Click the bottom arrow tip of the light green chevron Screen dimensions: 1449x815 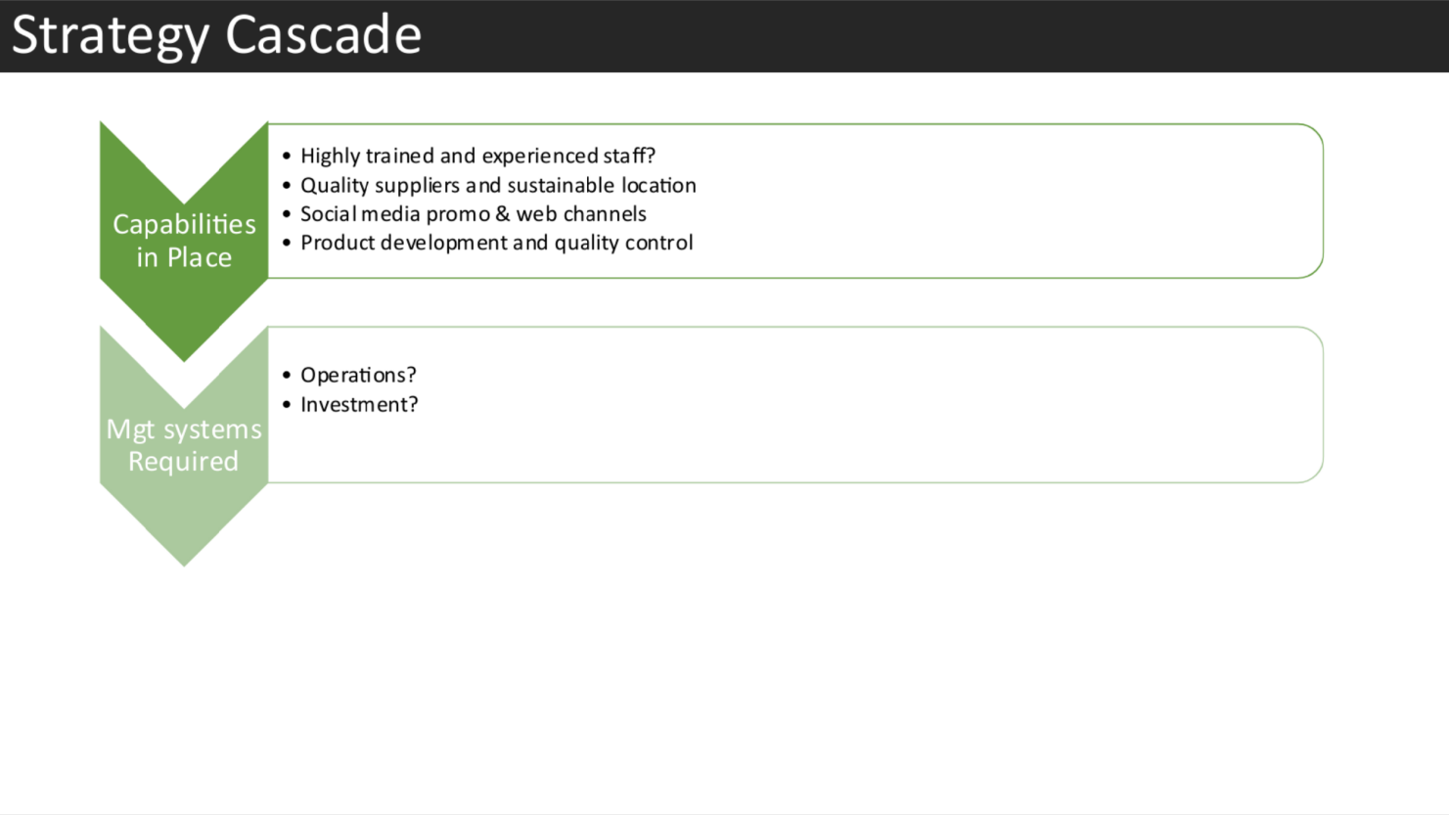[184, 556]
